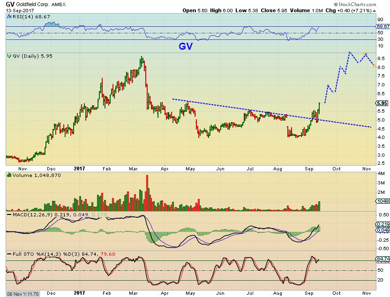390x298 pixels.
Task: Click the 0.049 MACD signal value tag
Action: tap(383, 230)
